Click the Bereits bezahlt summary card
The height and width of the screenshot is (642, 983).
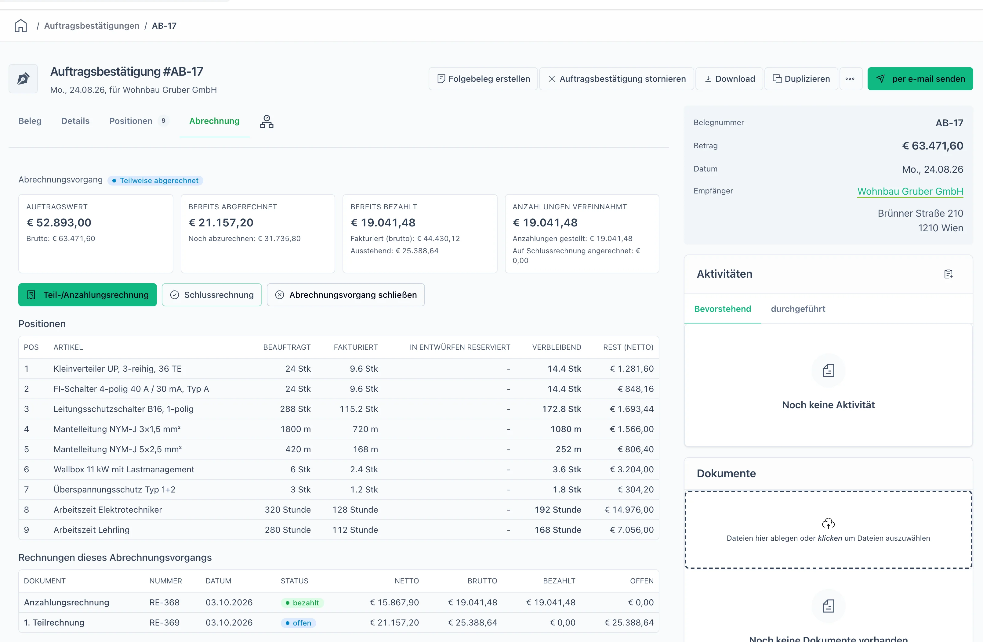420,234
